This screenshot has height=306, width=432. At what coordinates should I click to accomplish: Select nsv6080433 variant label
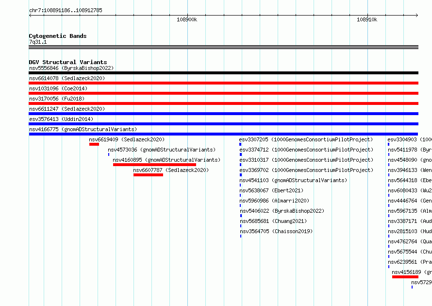click(410, 190)
